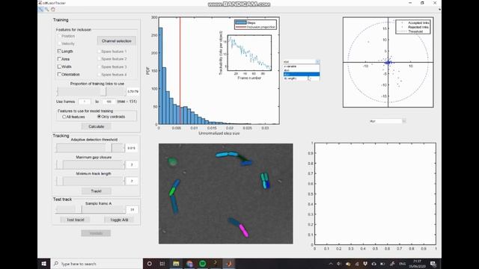Screen dimensions: 479x269
Task: Open Task View on the taskbar
Action: (x=162, y=264)
